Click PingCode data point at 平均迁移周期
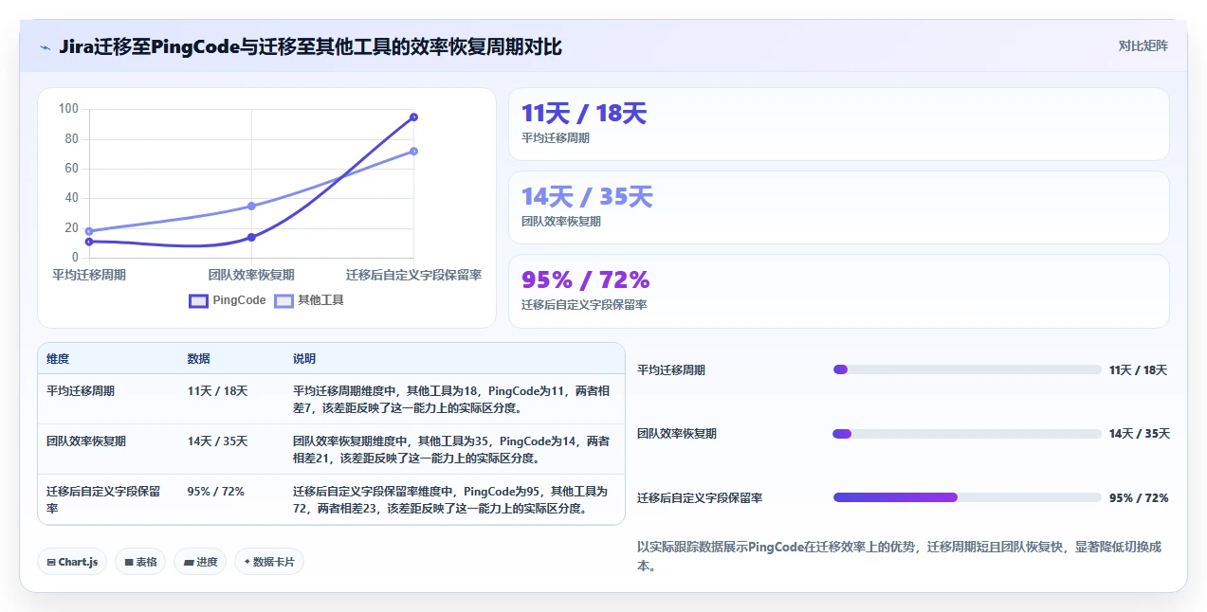The width and height of the screenshot is (1207, 612). pos(89,242)
